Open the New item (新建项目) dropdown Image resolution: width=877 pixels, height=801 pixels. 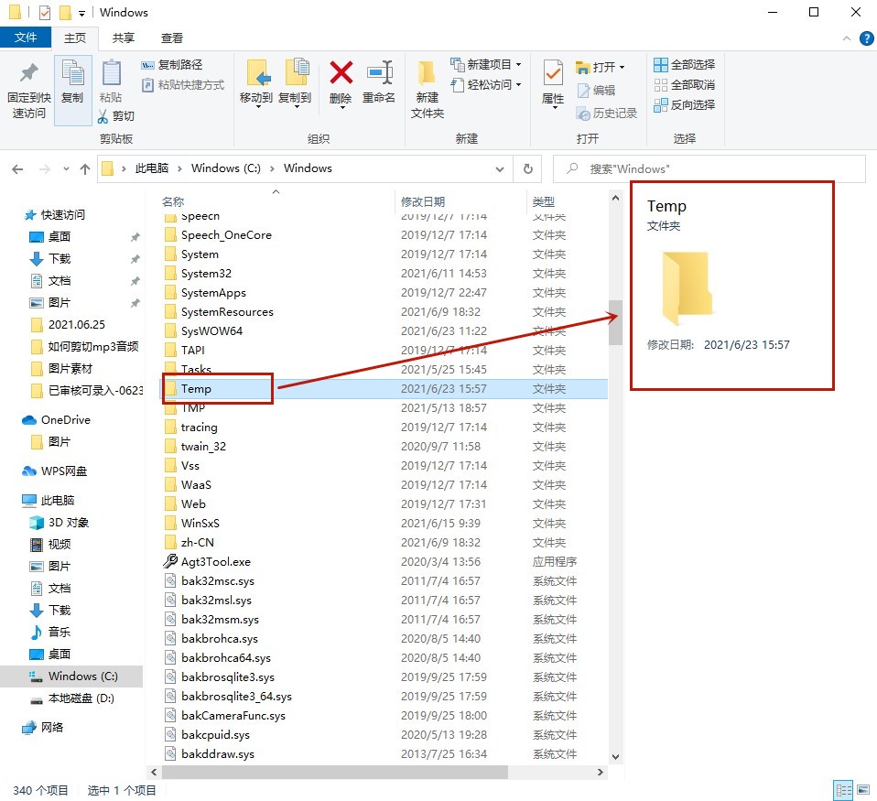pyautogui.click(x=485, y=65)
